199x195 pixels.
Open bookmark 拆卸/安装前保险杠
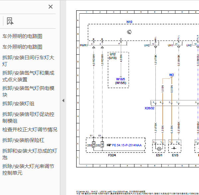[x=23, y=140]
